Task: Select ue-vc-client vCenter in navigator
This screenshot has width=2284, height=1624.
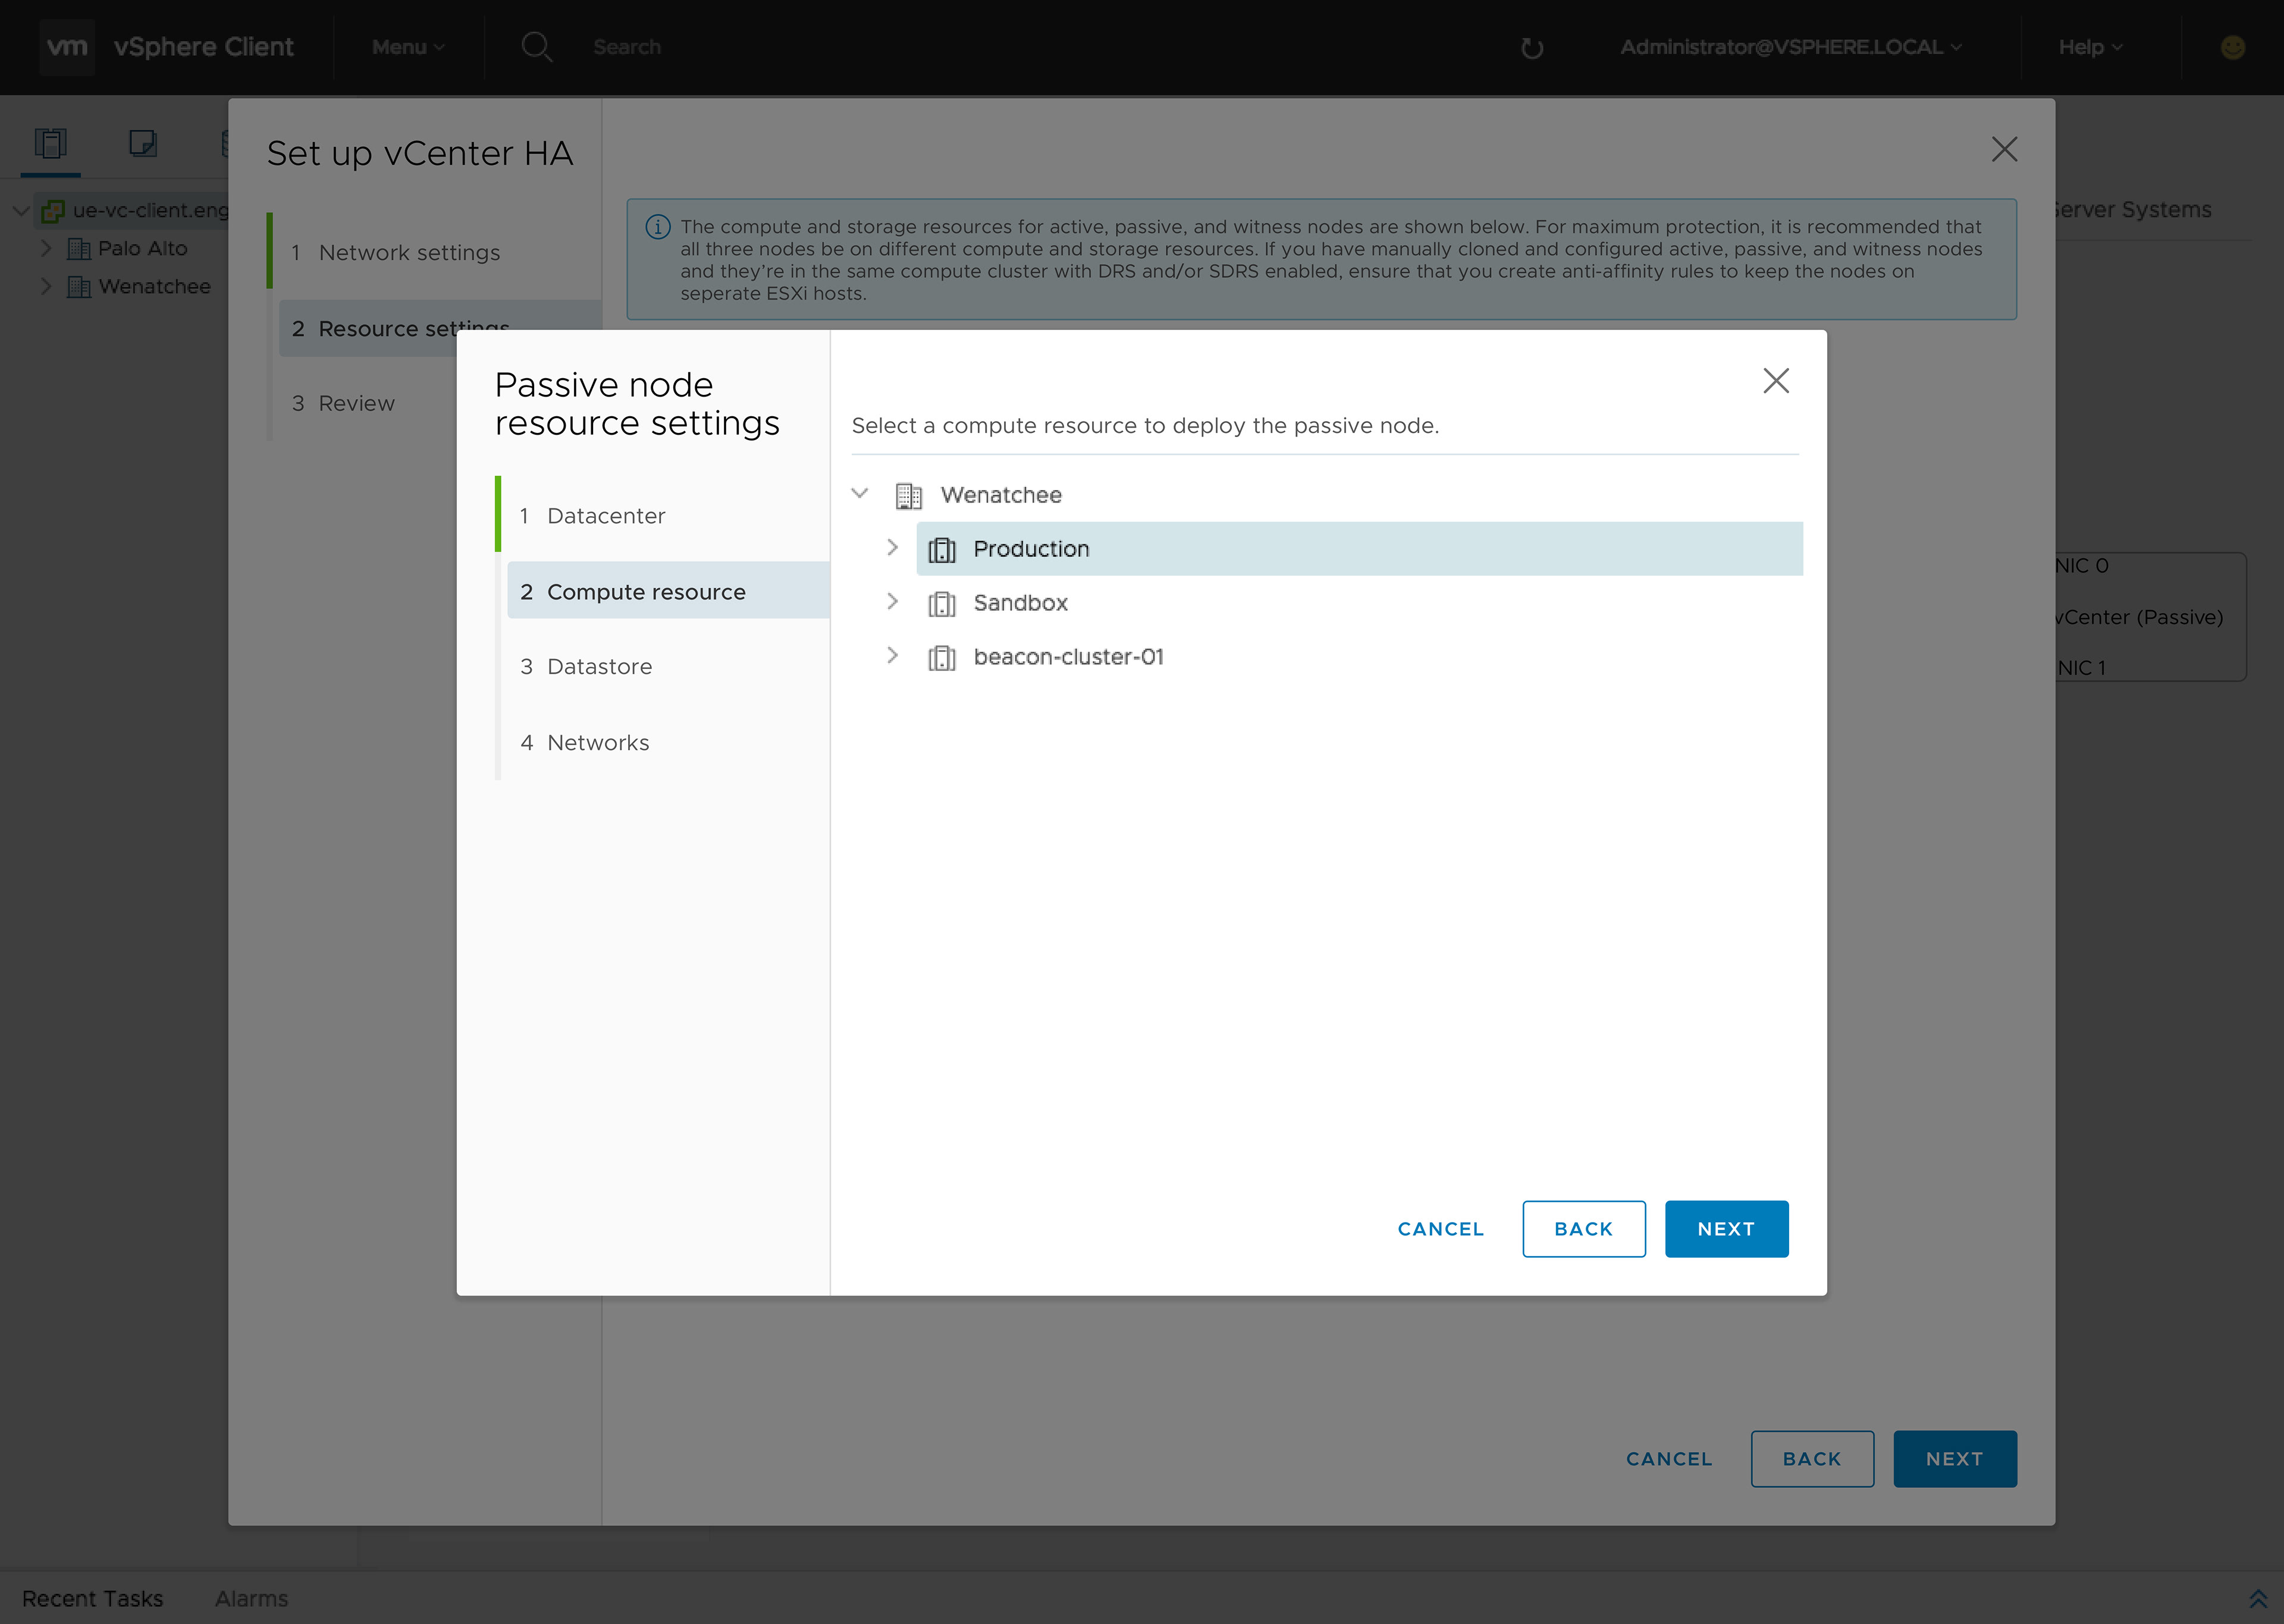Action: [x=150, y=211]
